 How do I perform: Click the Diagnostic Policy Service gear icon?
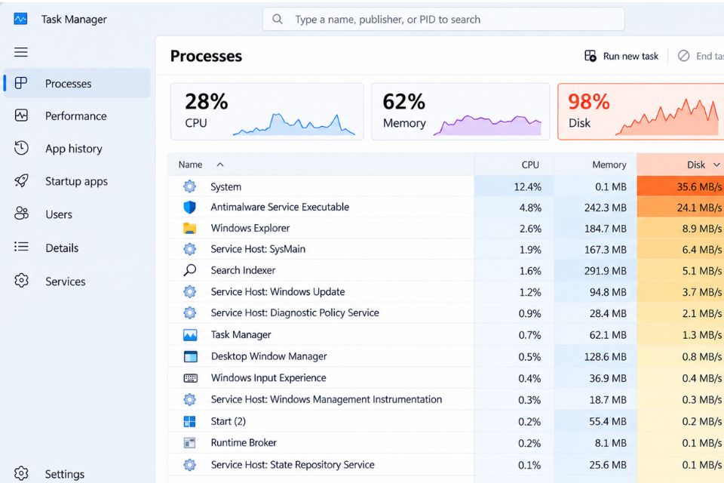190,313
